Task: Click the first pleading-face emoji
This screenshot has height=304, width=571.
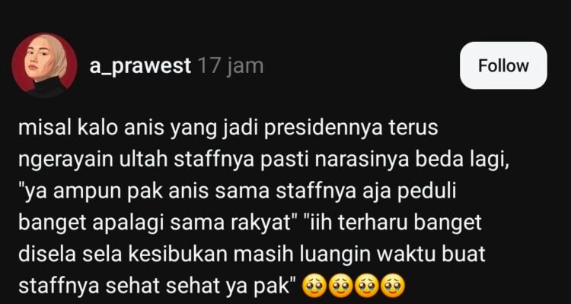Action: 314,287
